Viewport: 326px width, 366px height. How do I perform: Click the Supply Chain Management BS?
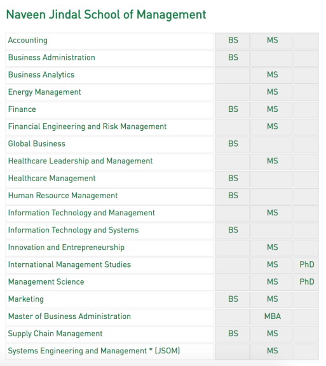tap(233, 334)
